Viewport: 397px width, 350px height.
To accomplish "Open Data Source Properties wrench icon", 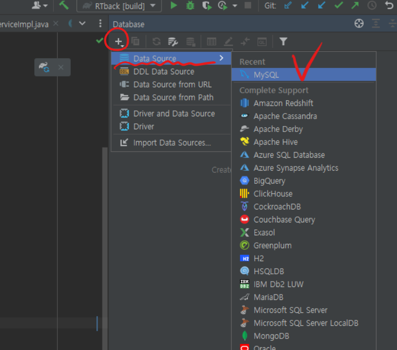I will coord(173,41).
